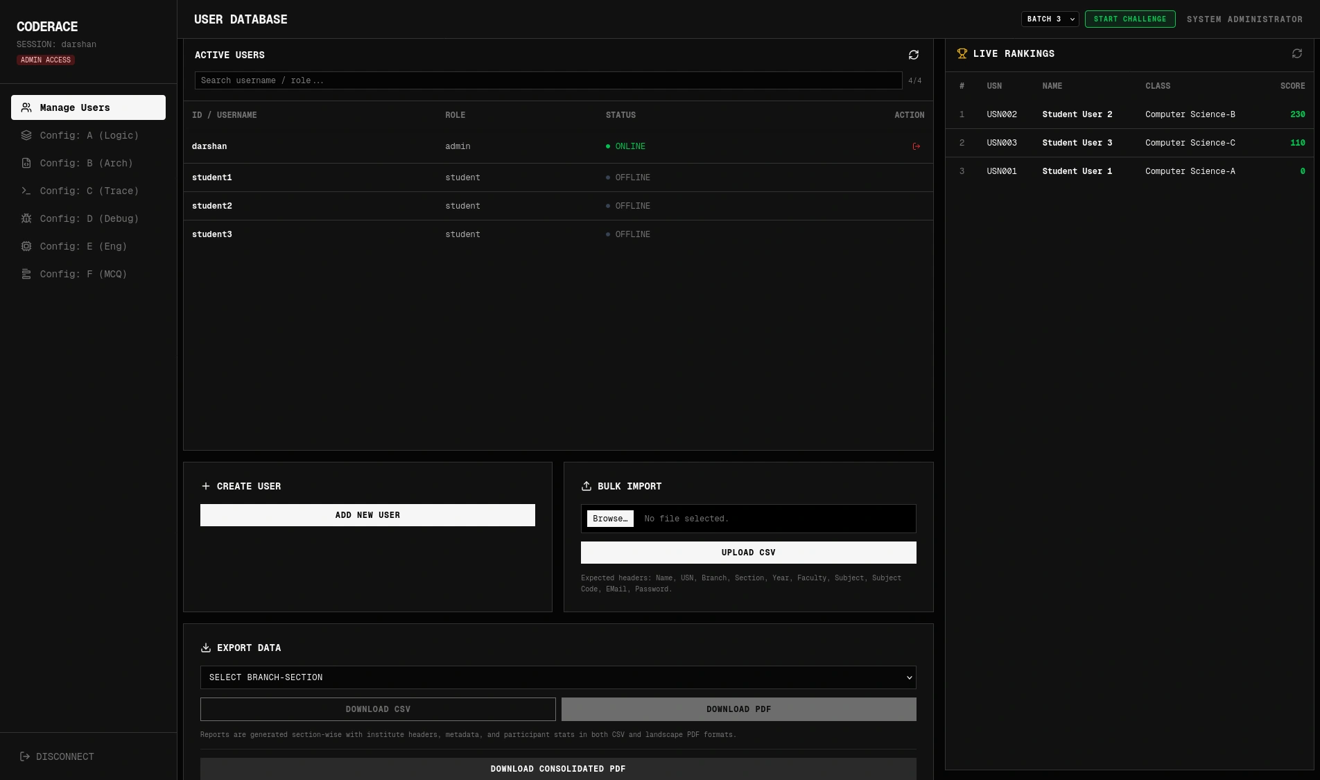Open Browse file picker for CSV import
The image size is (1320, 780).
tap(609, 519)
